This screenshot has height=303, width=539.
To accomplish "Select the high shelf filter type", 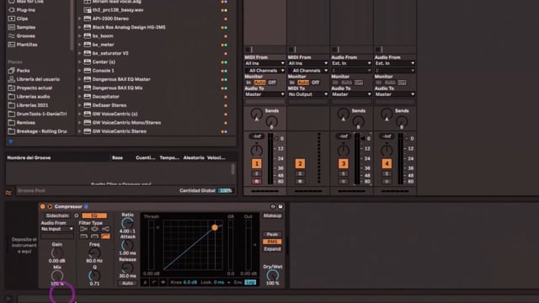I will 105,229.
